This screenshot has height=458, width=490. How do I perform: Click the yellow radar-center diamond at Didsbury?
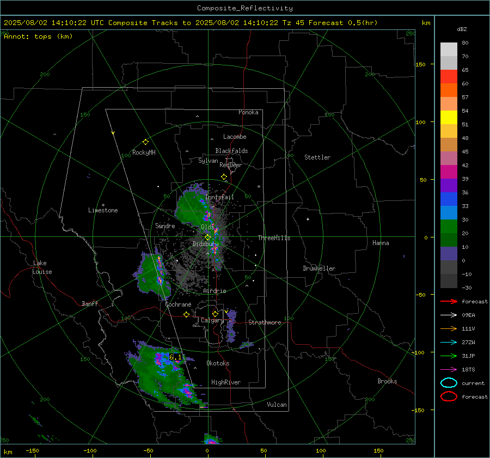coord(207,237)
